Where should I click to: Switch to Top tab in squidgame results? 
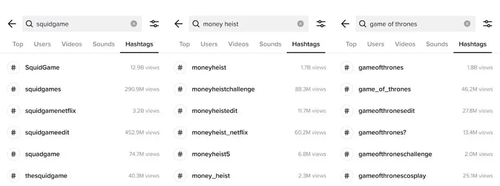pyautogui.click(x=18, y=44)
